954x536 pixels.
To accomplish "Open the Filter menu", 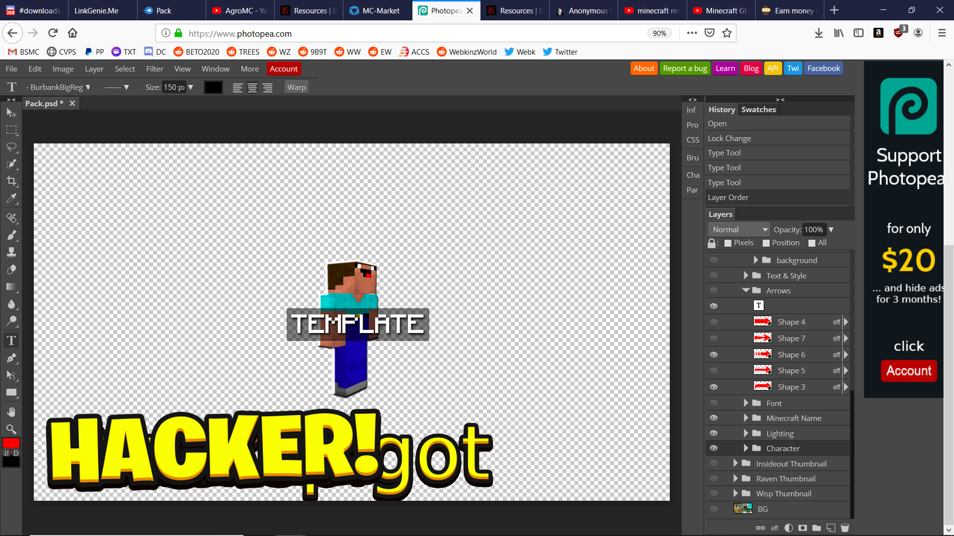I will pos(155,68).
